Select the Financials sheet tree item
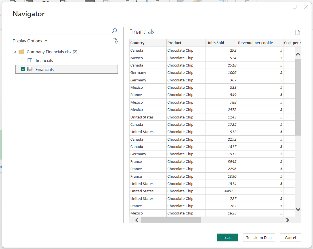 click(66, 69)
